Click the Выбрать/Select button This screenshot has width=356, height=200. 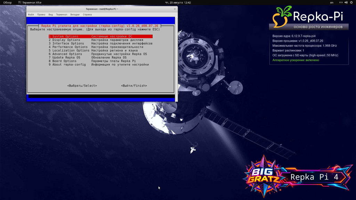(x=82, y=86)
